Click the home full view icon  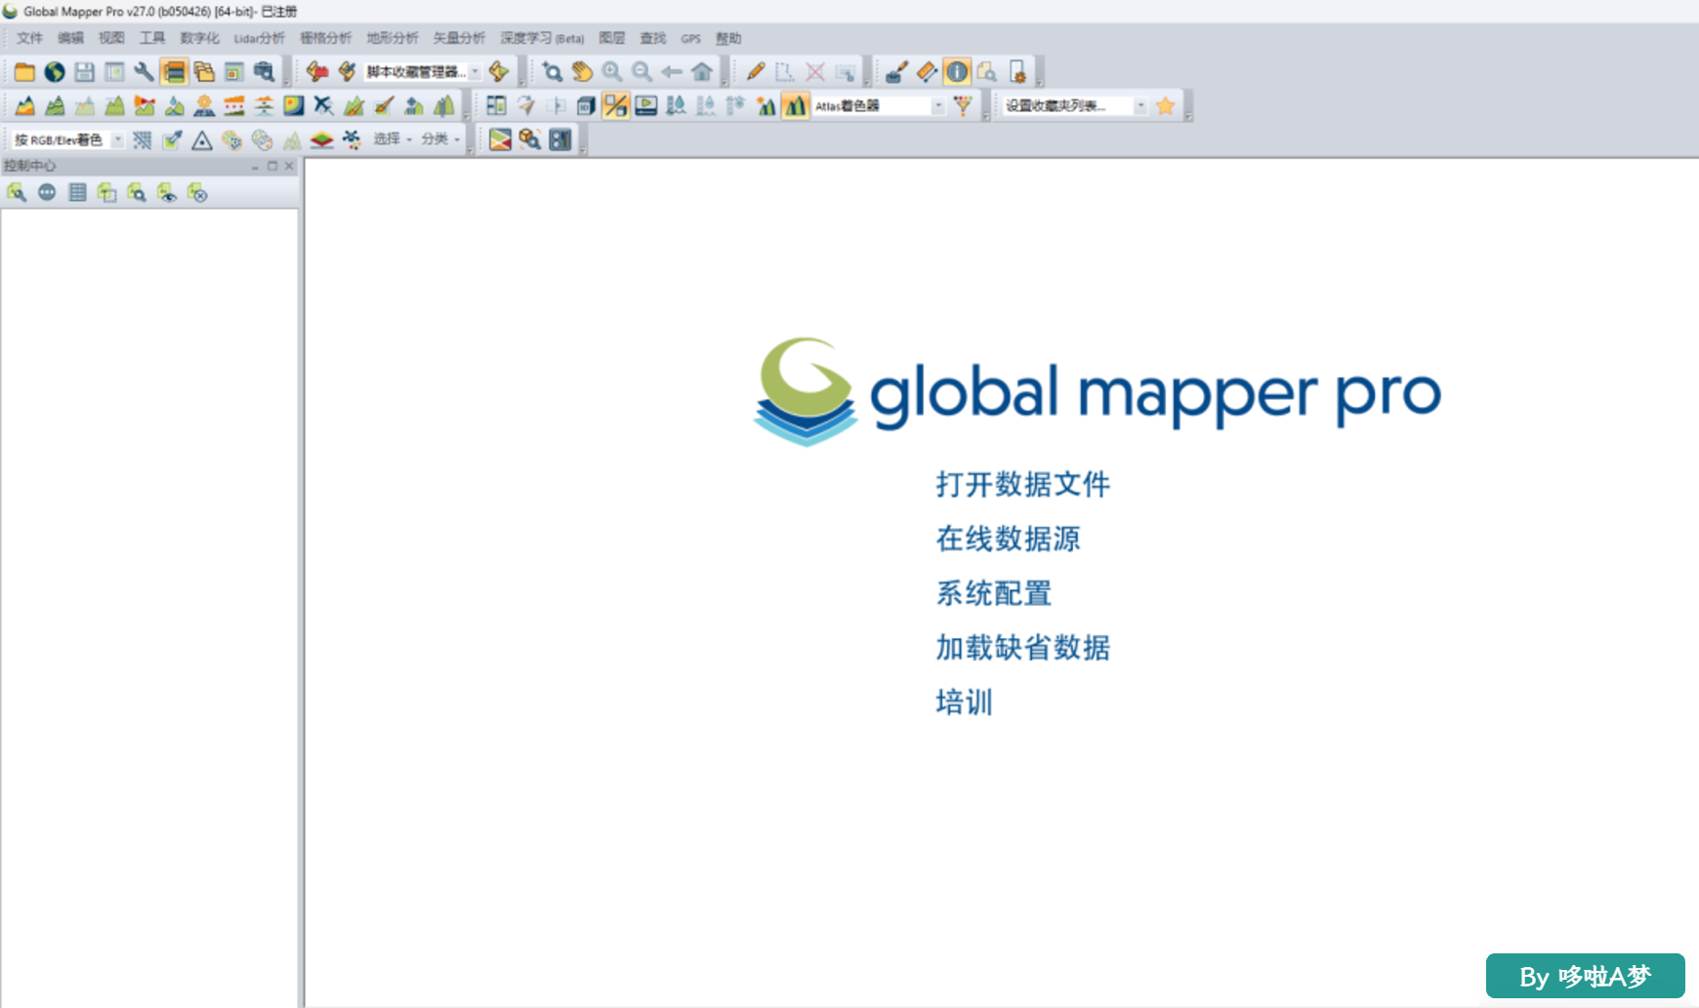(702, 72)
